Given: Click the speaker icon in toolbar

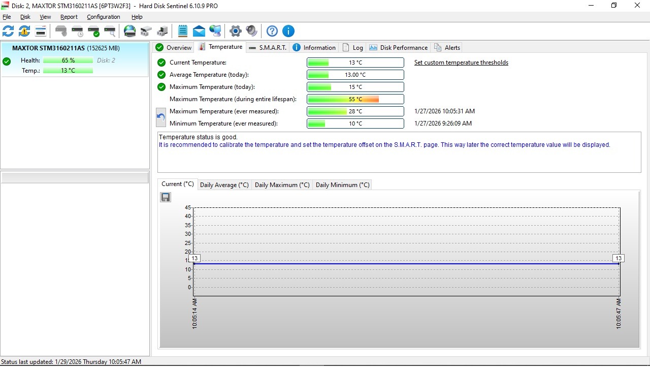Looking at the screenshot, I should tap(251, 31).
